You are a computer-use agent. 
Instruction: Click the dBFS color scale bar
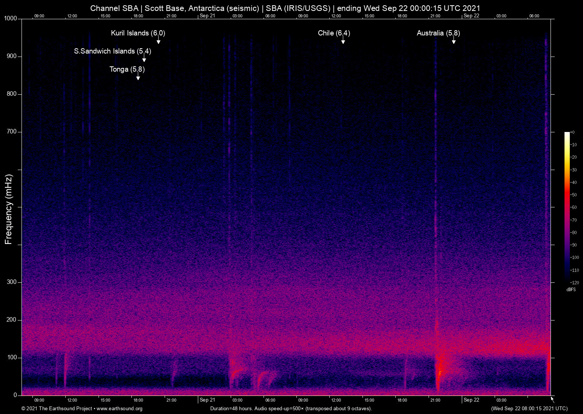(x=567, y=207)
